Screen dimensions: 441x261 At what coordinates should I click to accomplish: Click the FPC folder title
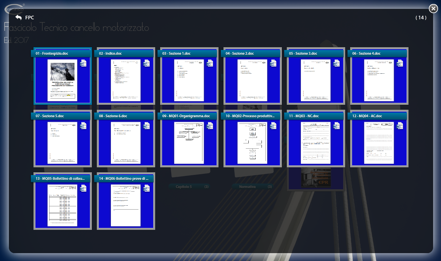30,18
